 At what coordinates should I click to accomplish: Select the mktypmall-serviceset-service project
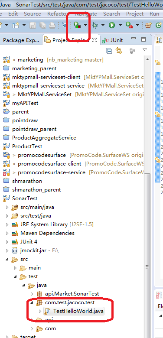pos(48,86)
